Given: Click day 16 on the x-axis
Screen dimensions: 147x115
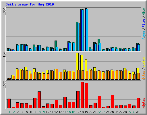Looking at the screenshot, I should click(x=73, y=112).
